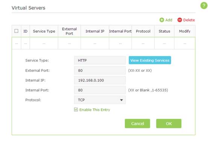Click the Service Type field containing HTTP
The image size is (208, 146).
coord(100,60)
